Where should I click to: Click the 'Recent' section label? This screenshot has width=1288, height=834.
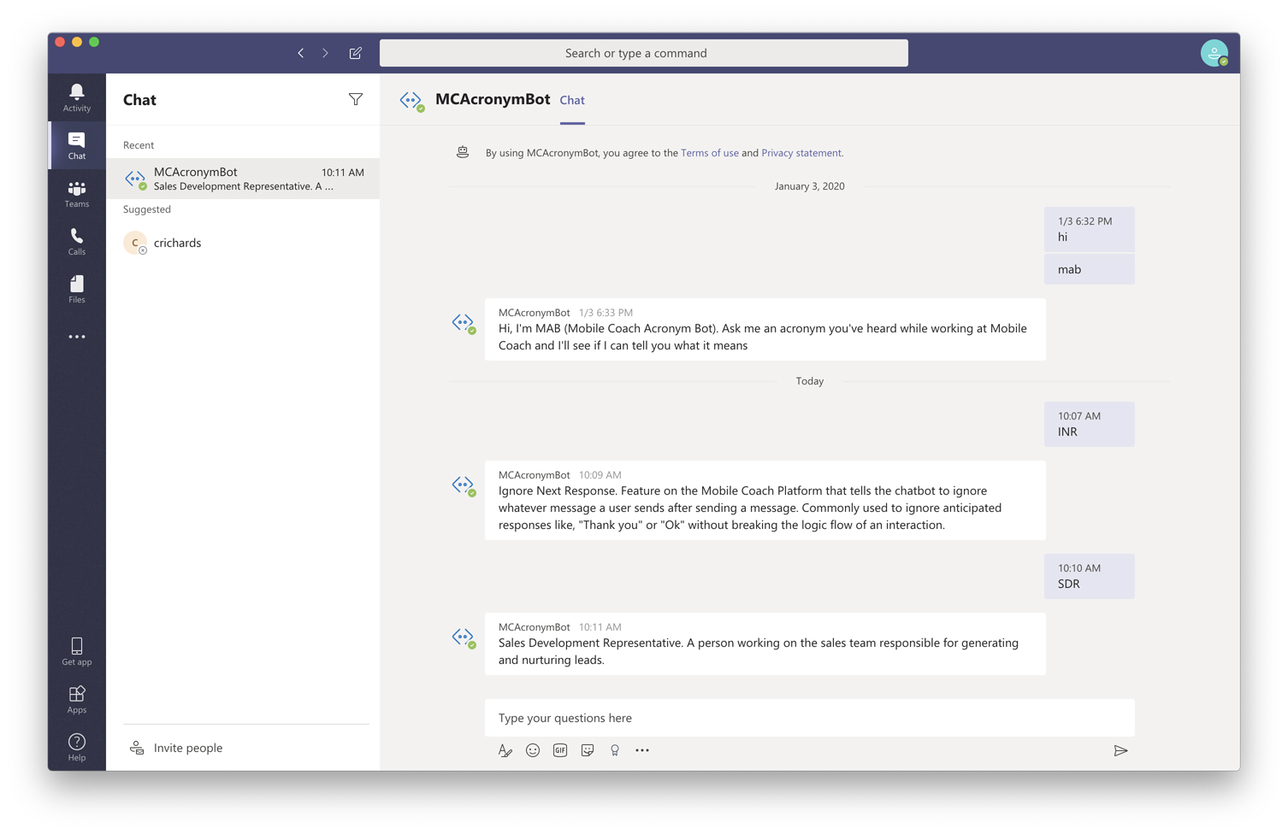(139, 145)
